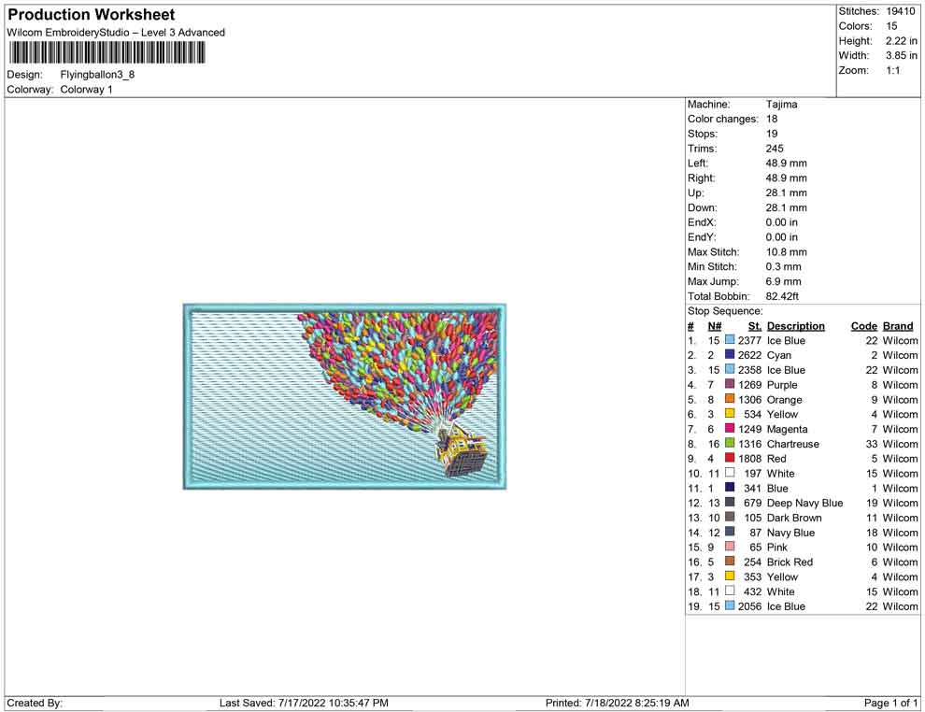The width and height of the screenshot is (925, 712).
Task: Select the Brick Red color swatch
Action: click(730, 562)
